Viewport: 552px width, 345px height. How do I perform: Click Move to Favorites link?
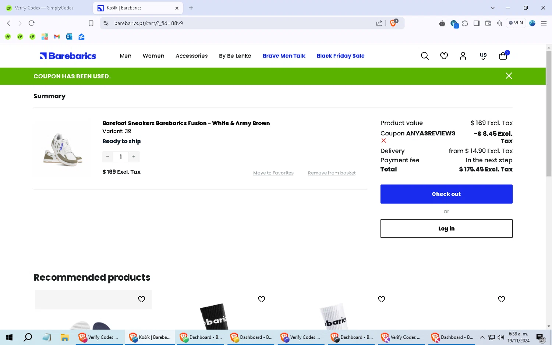click(x=273, y=173)
